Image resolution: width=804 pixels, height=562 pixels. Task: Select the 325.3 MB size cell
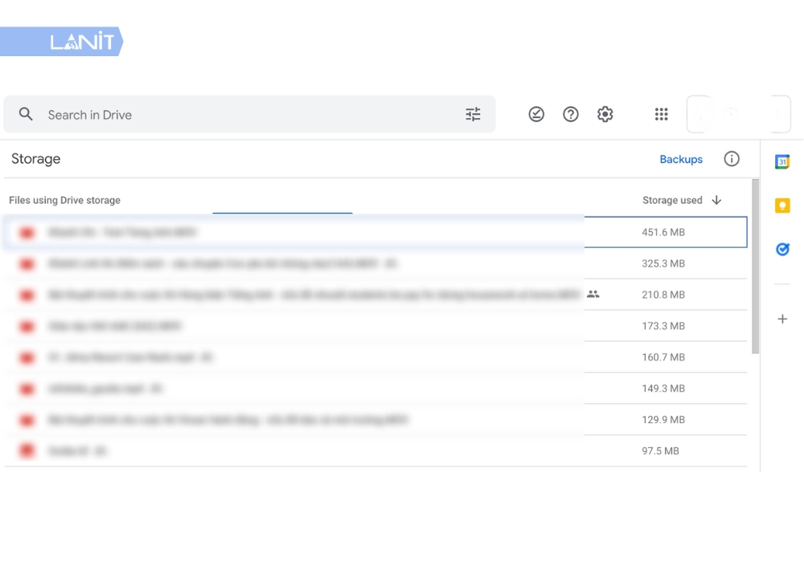[663, 263]
